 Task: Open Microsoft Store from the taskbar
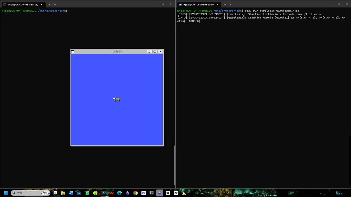[x=79, y=193]
